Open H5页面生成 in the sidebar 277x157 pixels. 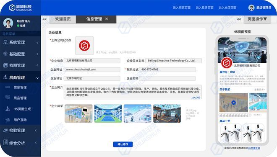tap(22, 109)
